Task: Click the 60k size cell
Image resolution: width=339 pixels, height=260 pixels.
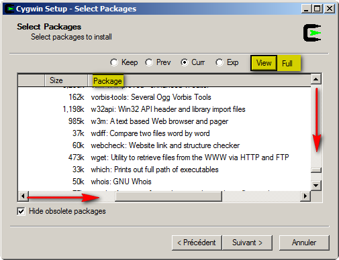Action: point(79,145)
